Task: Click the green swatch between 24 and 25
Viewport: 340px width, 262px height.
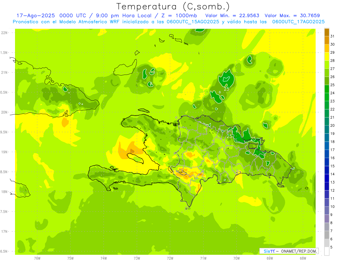Action: coord(327,89)
